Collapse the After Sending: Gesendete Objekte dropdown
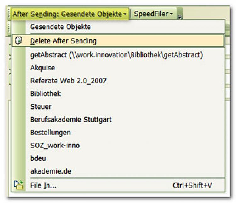The width and height of the screenshot is (236, 203). click(70, 14)
